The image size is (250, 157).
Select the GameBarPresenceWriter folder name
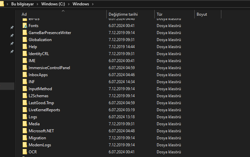(x=50, y=33)
